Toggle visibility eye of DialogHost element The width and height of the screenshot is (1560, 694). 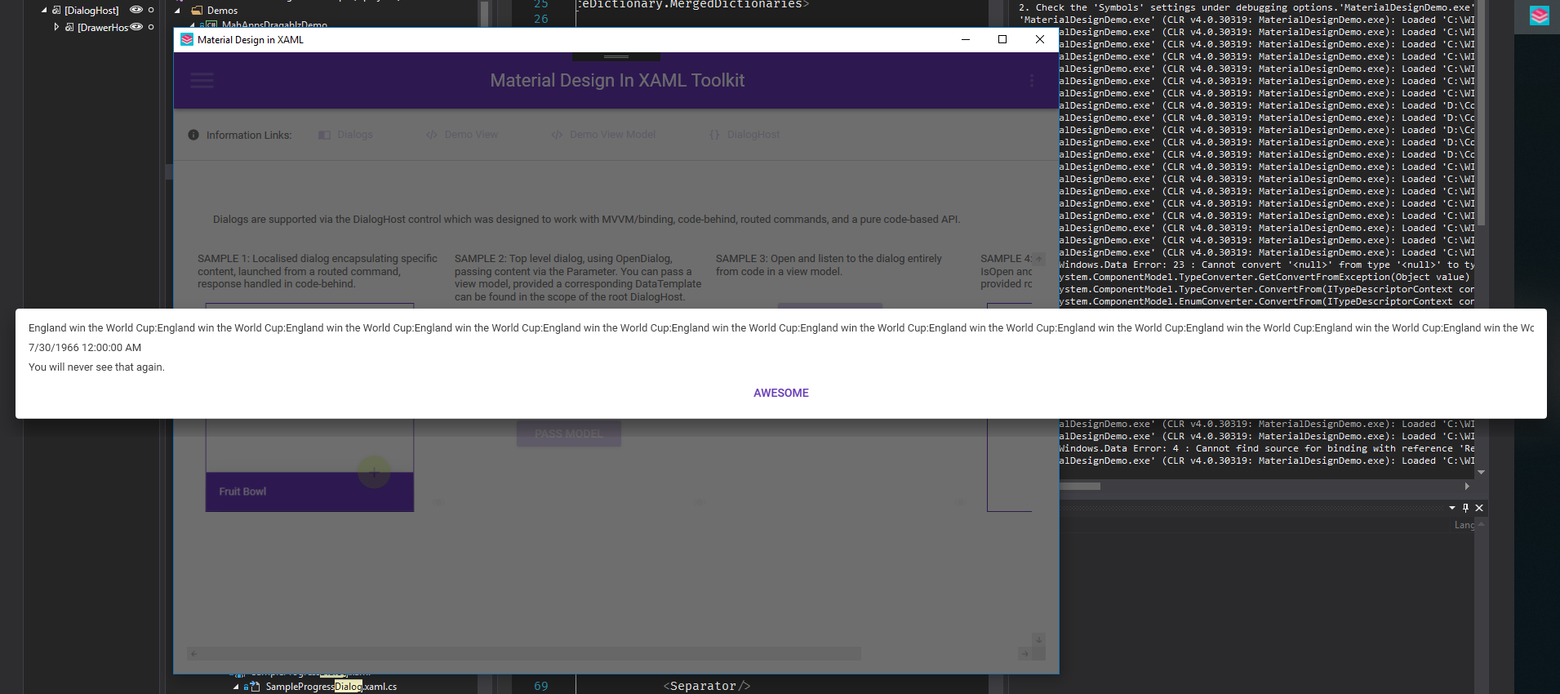136,10
